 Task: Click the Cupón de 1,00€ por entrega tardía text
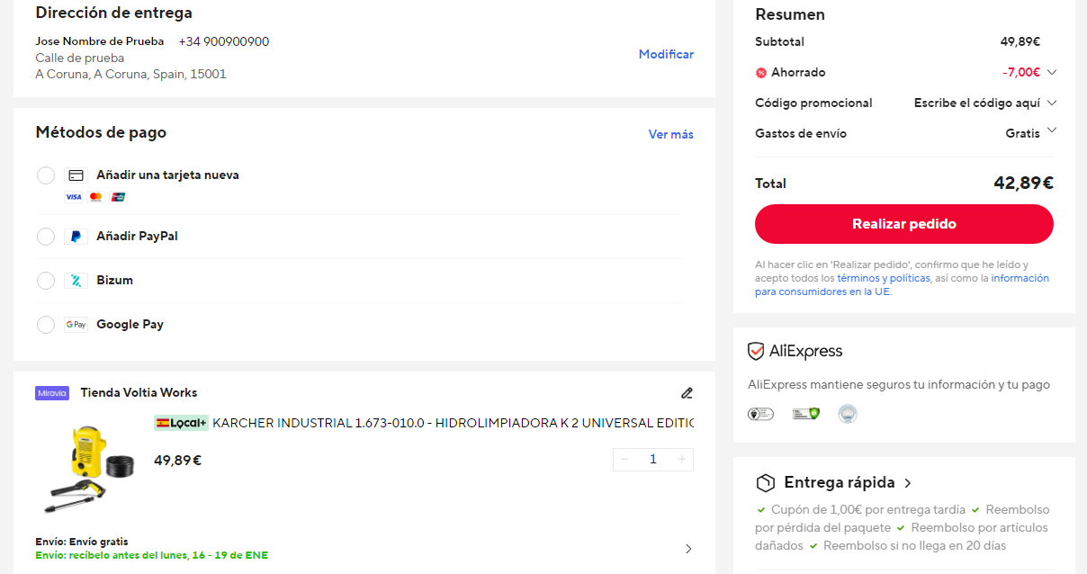[868, 510]
